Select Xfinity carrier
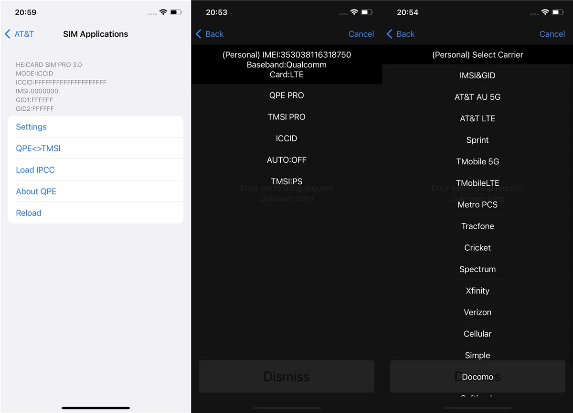The width and height of the screenshot is (573, 413). [477, 290]
